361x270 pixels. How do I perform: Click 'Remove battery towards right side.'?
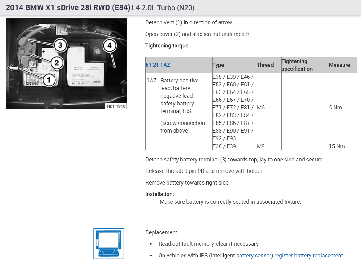(x=187, y=183)
